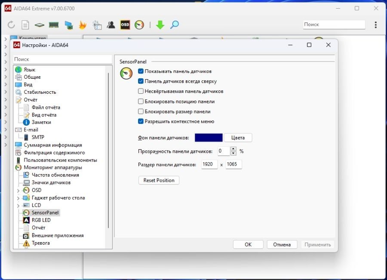387x280 pixels.
Task: Confirm settings with OK button
Action: [x=248, y=245]
